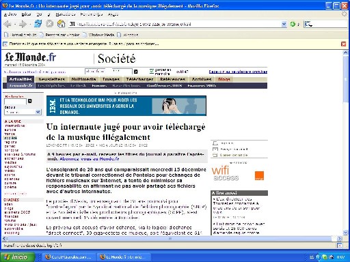Expand the 'depuis' dropdown in left sidebar
Screen dimensions: 350x262
(38, 112)
